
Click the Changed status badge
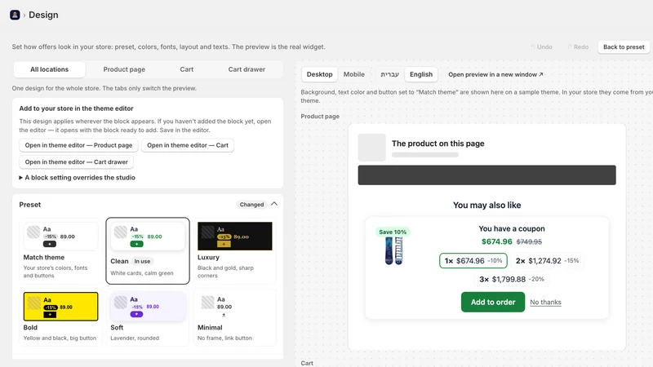[251, 205]
